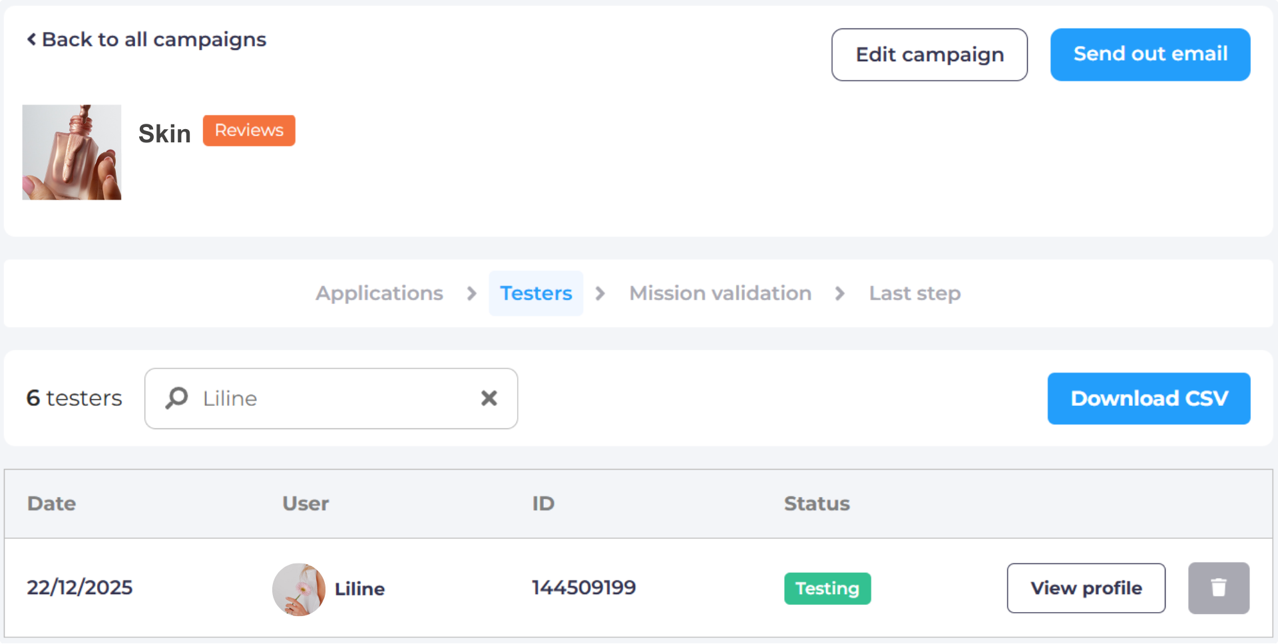Viewport: 1278px width, 644px height.
Task: Open the Applications step tab
Action: (x=379, y=293)
